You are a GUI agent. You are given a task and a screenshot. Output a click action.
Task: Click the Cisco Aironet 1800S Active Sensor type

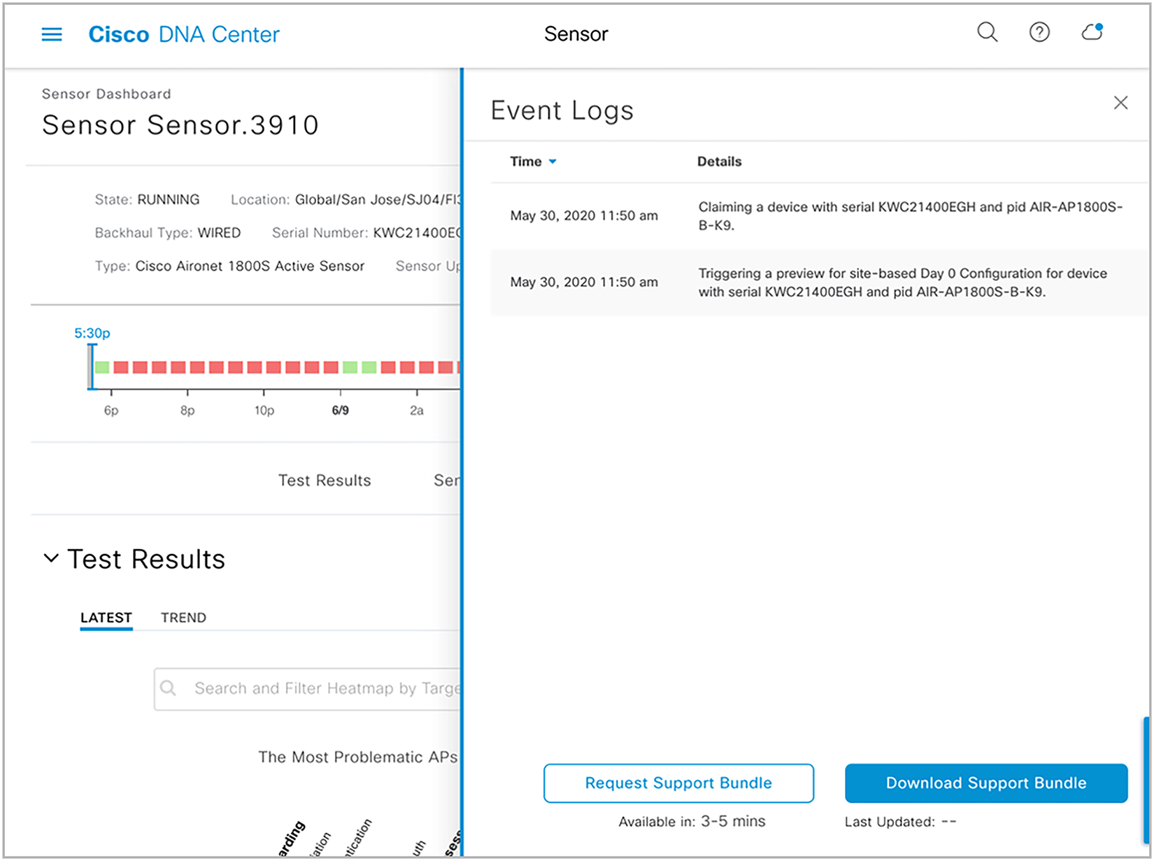coord(250,266)
